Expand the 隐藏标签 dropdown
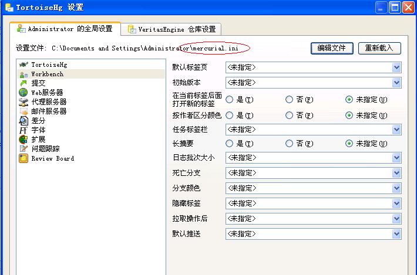 (x=313, y=203)
